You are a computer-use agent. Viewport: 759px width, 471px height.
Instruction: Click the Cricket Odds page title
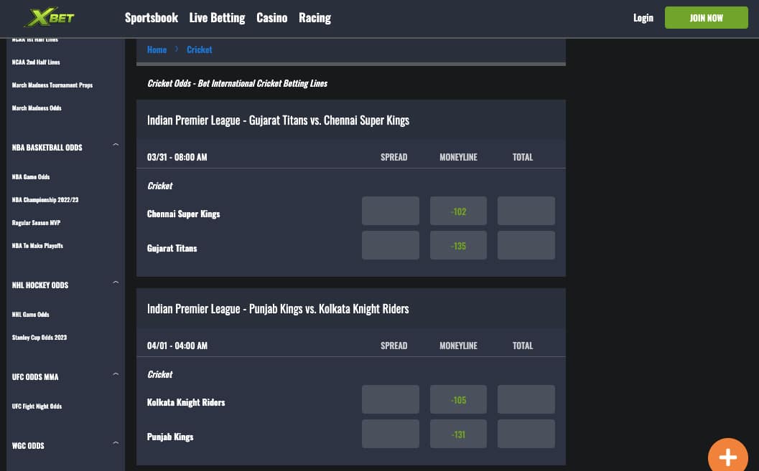point(237,84)
